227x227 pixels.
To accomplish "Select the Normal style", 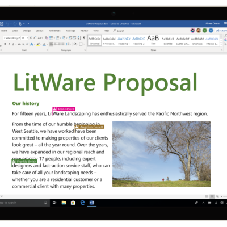I will coord(95,40).
